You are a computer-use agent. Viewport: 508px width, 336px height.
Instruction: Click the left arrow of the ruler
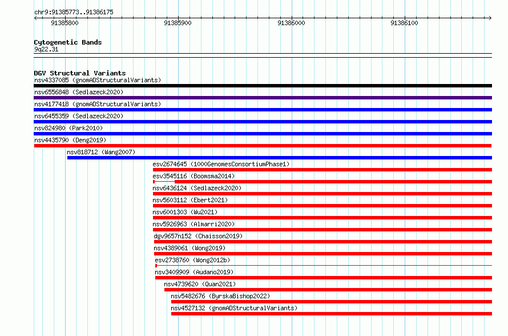coord(35,18)
